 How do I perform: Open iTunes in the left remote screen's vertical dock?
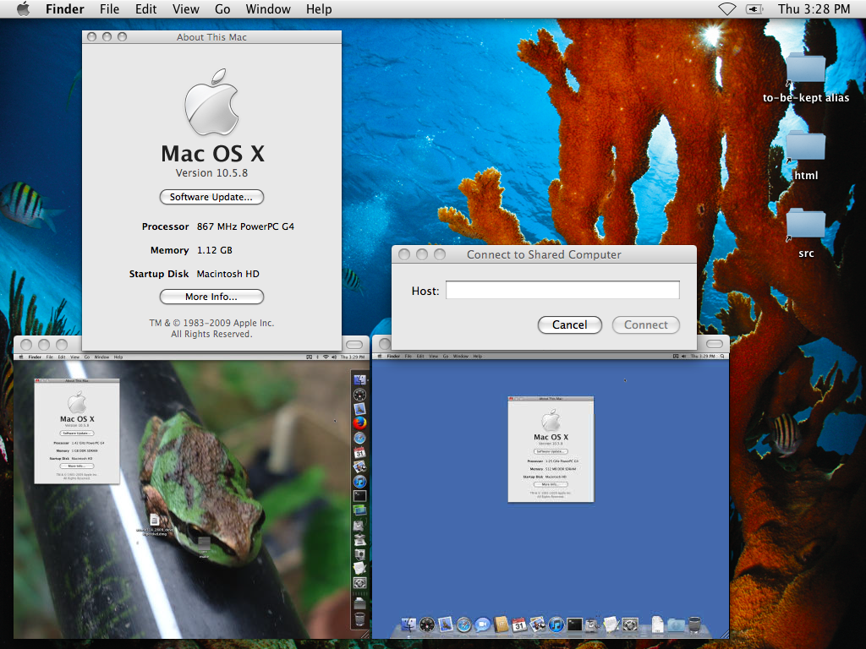point(359,482)
